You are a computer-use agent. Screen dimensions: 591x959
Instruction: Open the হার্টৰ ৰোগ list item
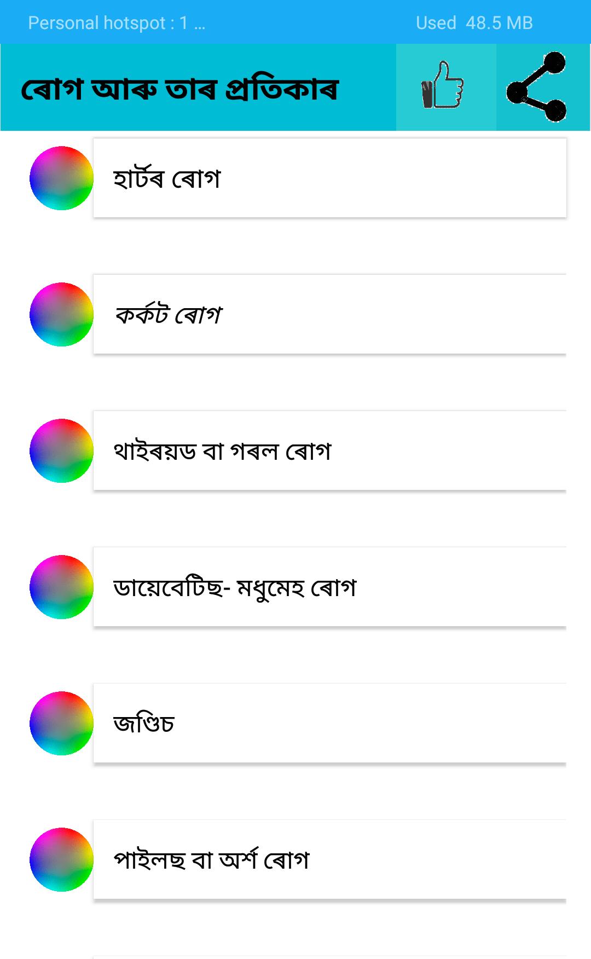coord(167,178)
